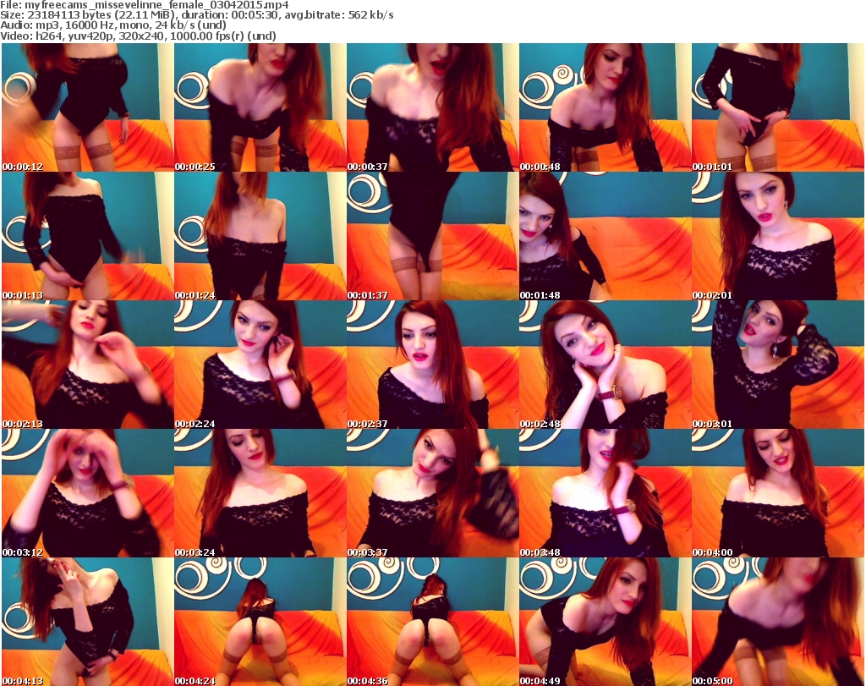Open the frame stamped 00:03:48
The width and height of the screenshot is (866, 686).
coord(605,493)
